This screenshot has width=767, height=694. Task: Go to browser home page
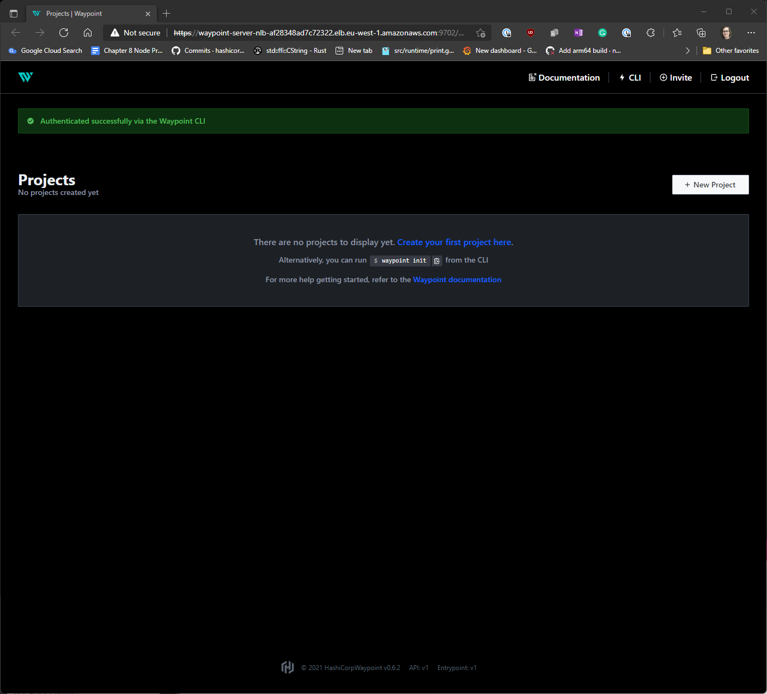88,33
